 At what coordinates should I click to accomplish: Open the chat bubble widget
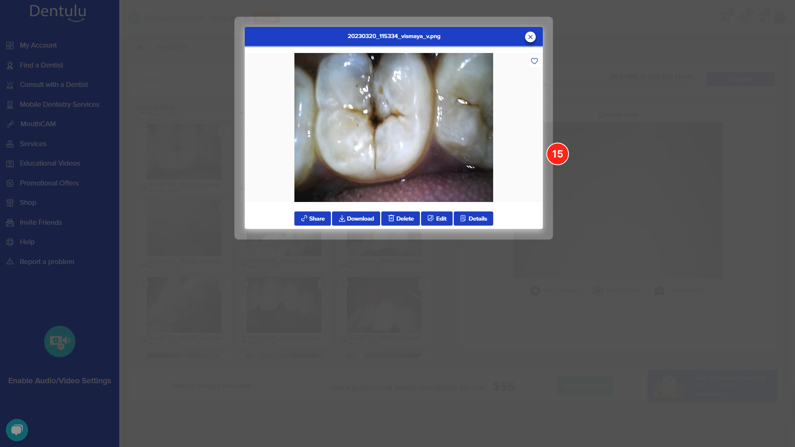click(17, 430)
